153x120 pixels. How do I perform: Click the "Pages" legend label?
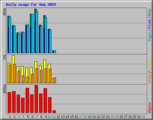[149, 37]
